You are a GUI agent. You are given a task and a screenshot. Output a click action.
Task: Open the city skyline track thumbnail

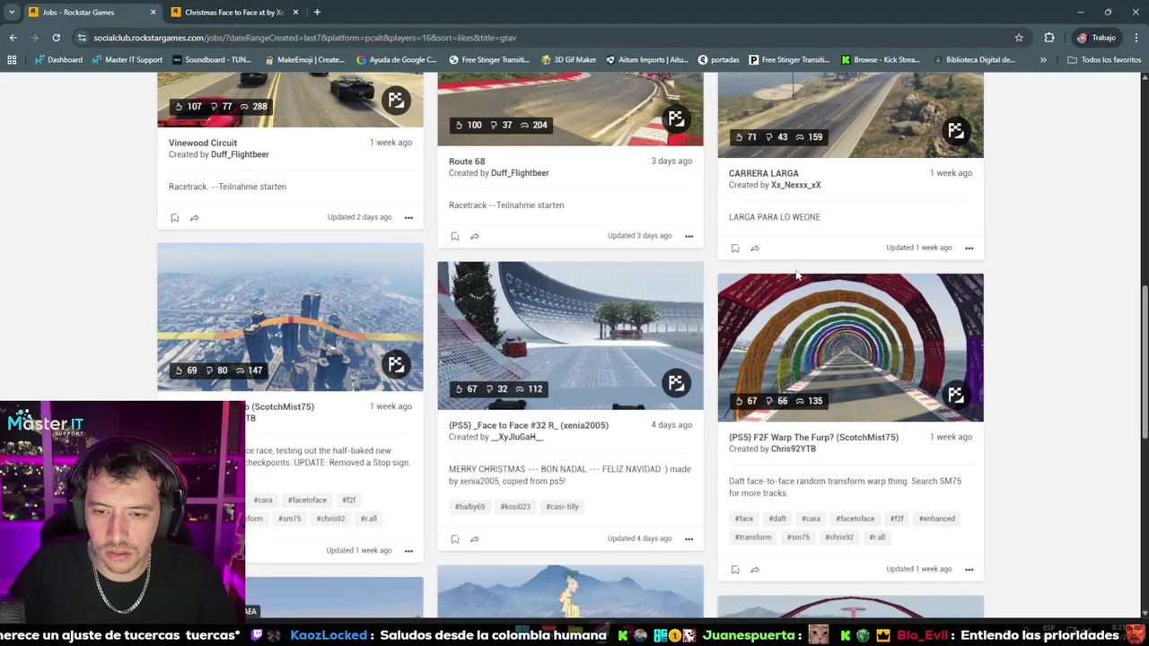(290, 317)
